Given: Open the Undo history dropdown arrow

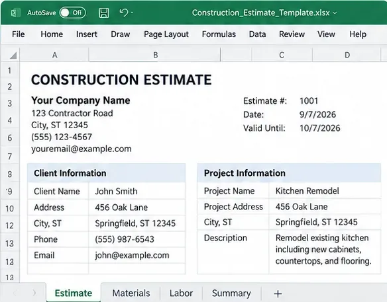Looking at the screenshot, I should 132,13.
